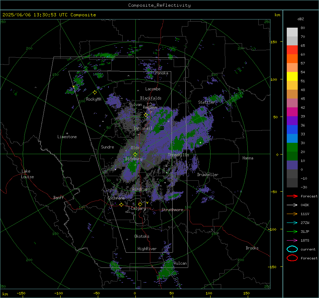Select the slate purple 0 dBZ swatch
Screen dimensions: 319x298
point(292,165)
